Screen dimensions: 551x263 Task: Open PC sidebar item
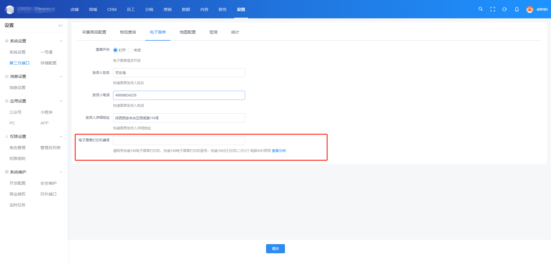point(12,123)
